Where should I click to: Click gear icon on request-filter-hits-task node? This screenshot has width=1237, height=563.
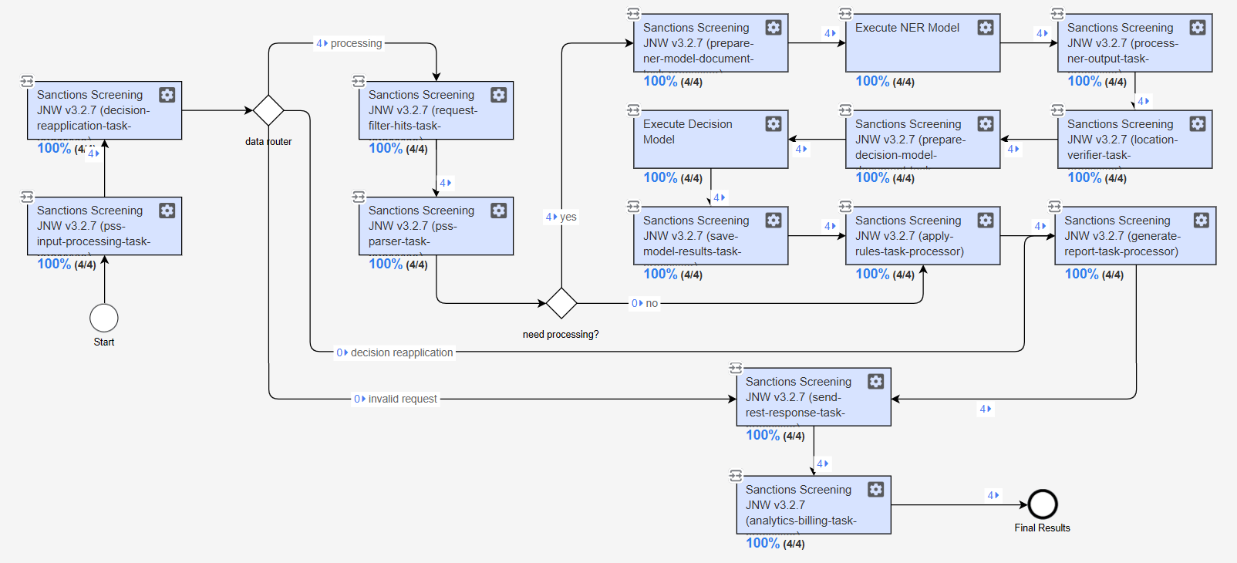click(x=499, y=95)
